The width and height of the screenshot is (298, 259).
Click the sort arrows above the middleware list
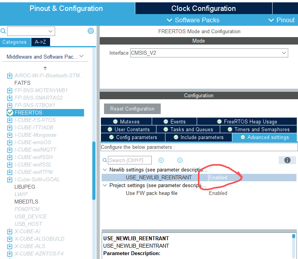[x=45, y=68]
